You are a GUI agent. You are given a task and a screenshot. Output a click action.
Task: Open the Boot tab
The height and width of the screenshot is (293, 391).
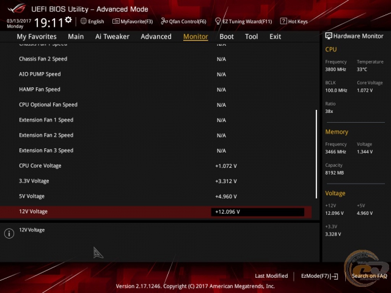(227, 37)
